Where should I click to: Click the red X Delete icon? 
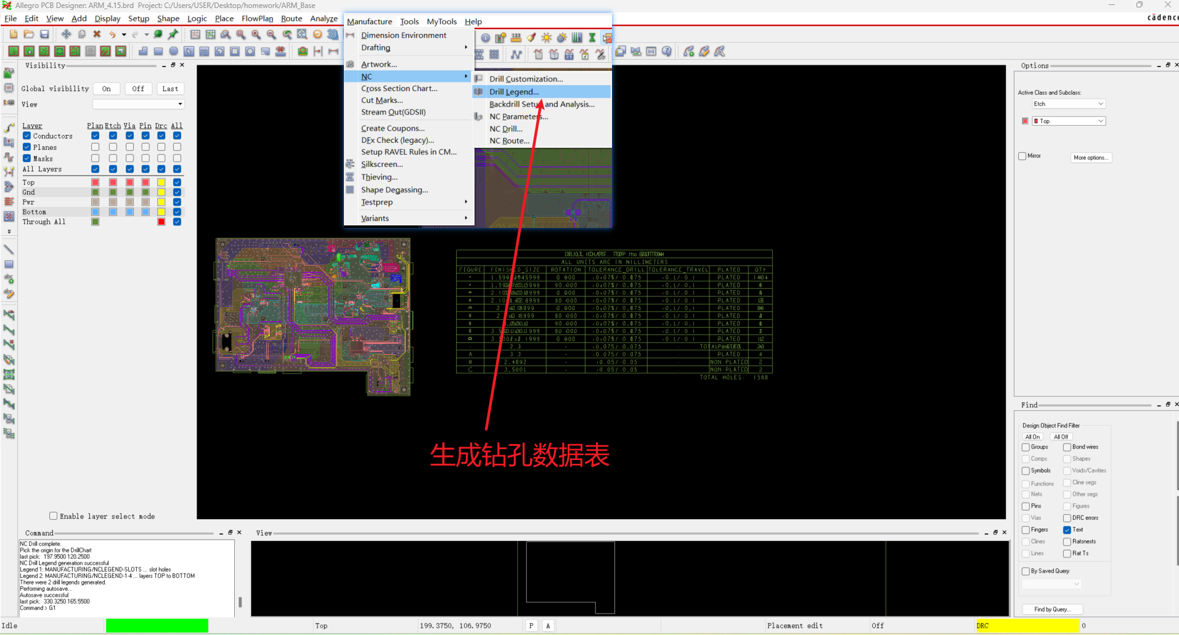tap(97, 34)
